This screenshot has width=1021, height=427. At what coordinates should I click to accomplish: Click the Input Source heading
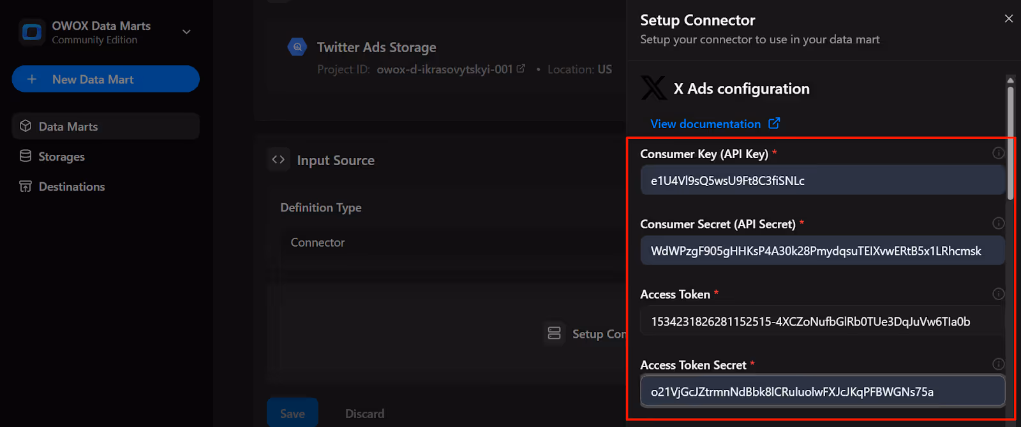(x=336, y=161)
